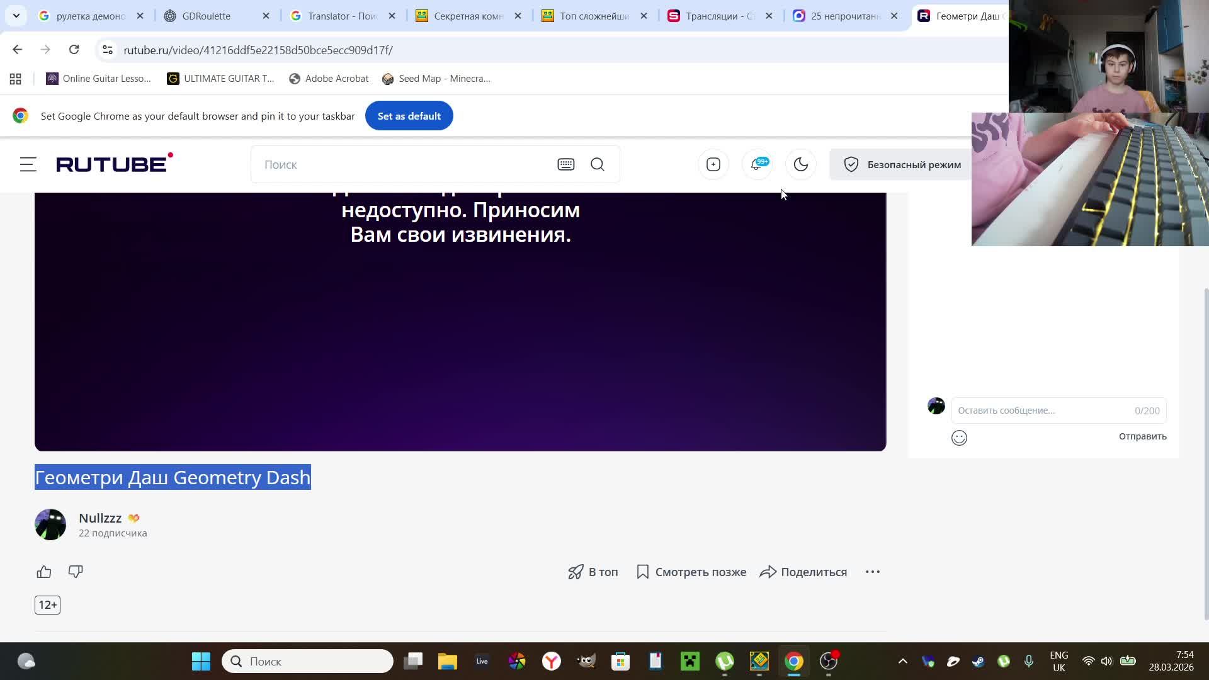1209x680 pixels.
Task: Open the browser apps grid menu
Action: [x=15, y=79]
